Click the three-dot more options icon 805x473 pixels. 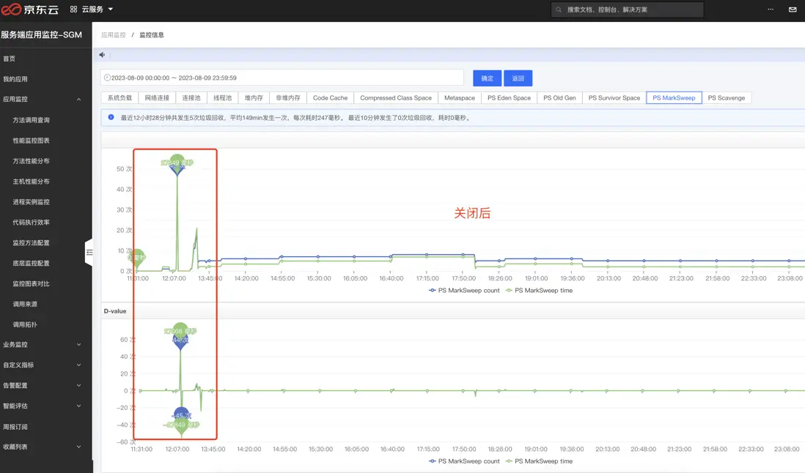770,10
